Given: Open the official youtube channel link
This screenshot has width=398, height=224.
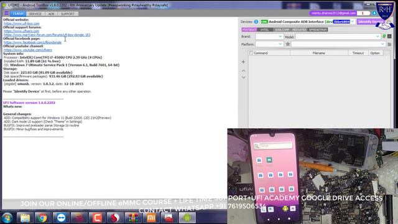Looking at the screenshot, I should [x=27, y=50].
